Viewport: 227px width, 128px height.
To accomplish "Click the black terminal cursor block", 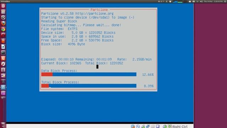I will pyautogui.click(x=97, y=66).
